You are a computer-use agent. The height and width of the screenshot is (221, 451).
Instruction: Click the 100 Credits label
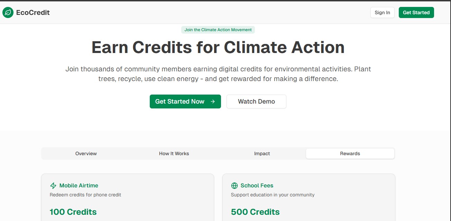pos(73,212)
